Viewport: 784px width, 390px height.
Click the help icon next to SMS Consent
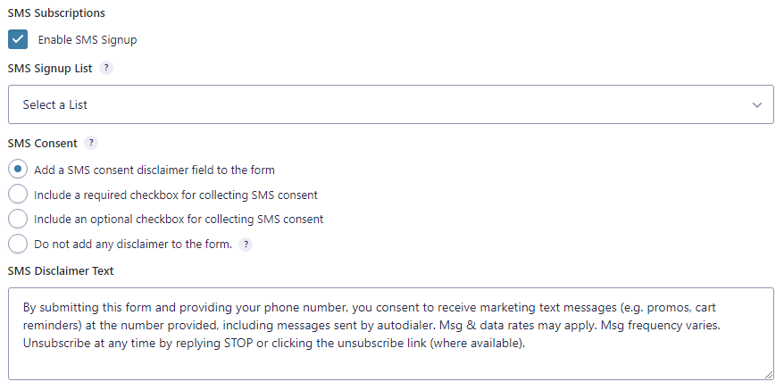point(91,143)
